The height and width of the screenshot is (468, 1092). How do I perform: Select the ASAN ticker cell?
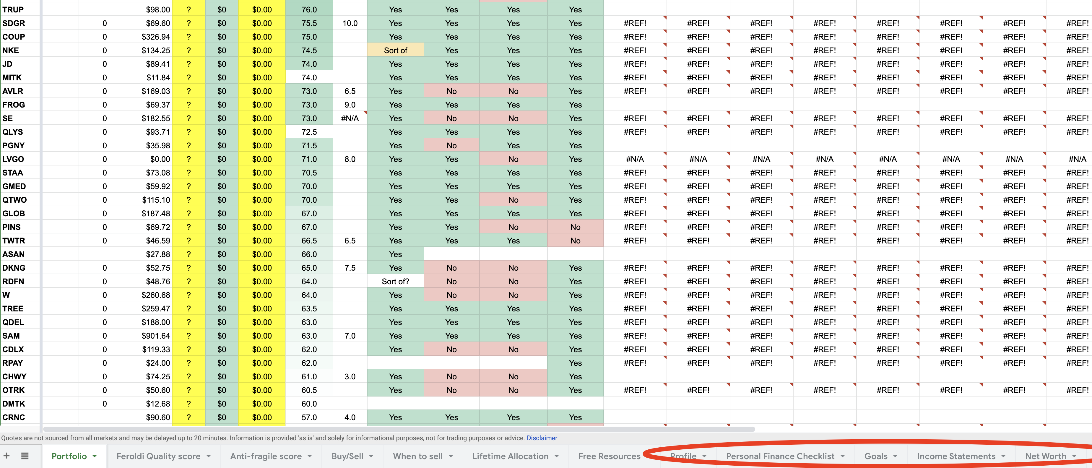pos(20,254)
